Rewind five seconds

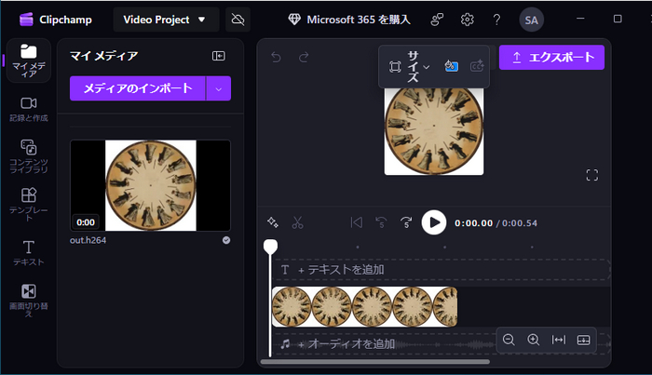tap(381, 222)
